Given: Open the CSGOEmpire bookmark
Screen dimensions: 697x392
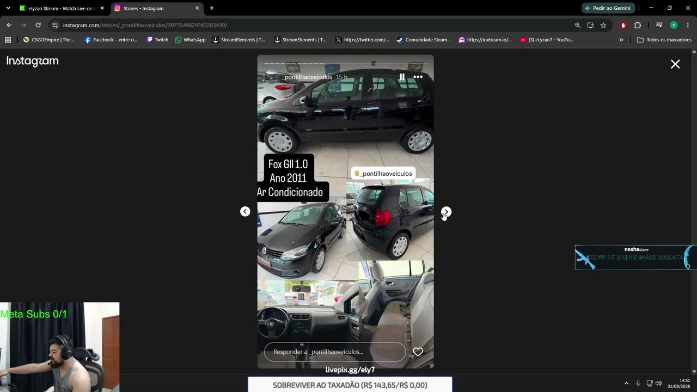Looking at the screenshot, I should coord(48,40).
